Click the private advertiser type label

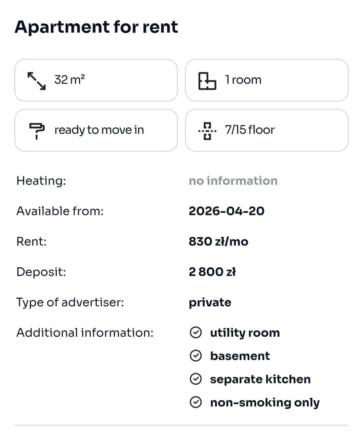[210, 302]
